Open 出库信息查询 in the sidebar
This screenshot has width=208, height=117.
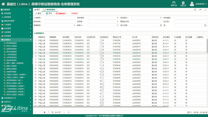[x=11, y=57]
